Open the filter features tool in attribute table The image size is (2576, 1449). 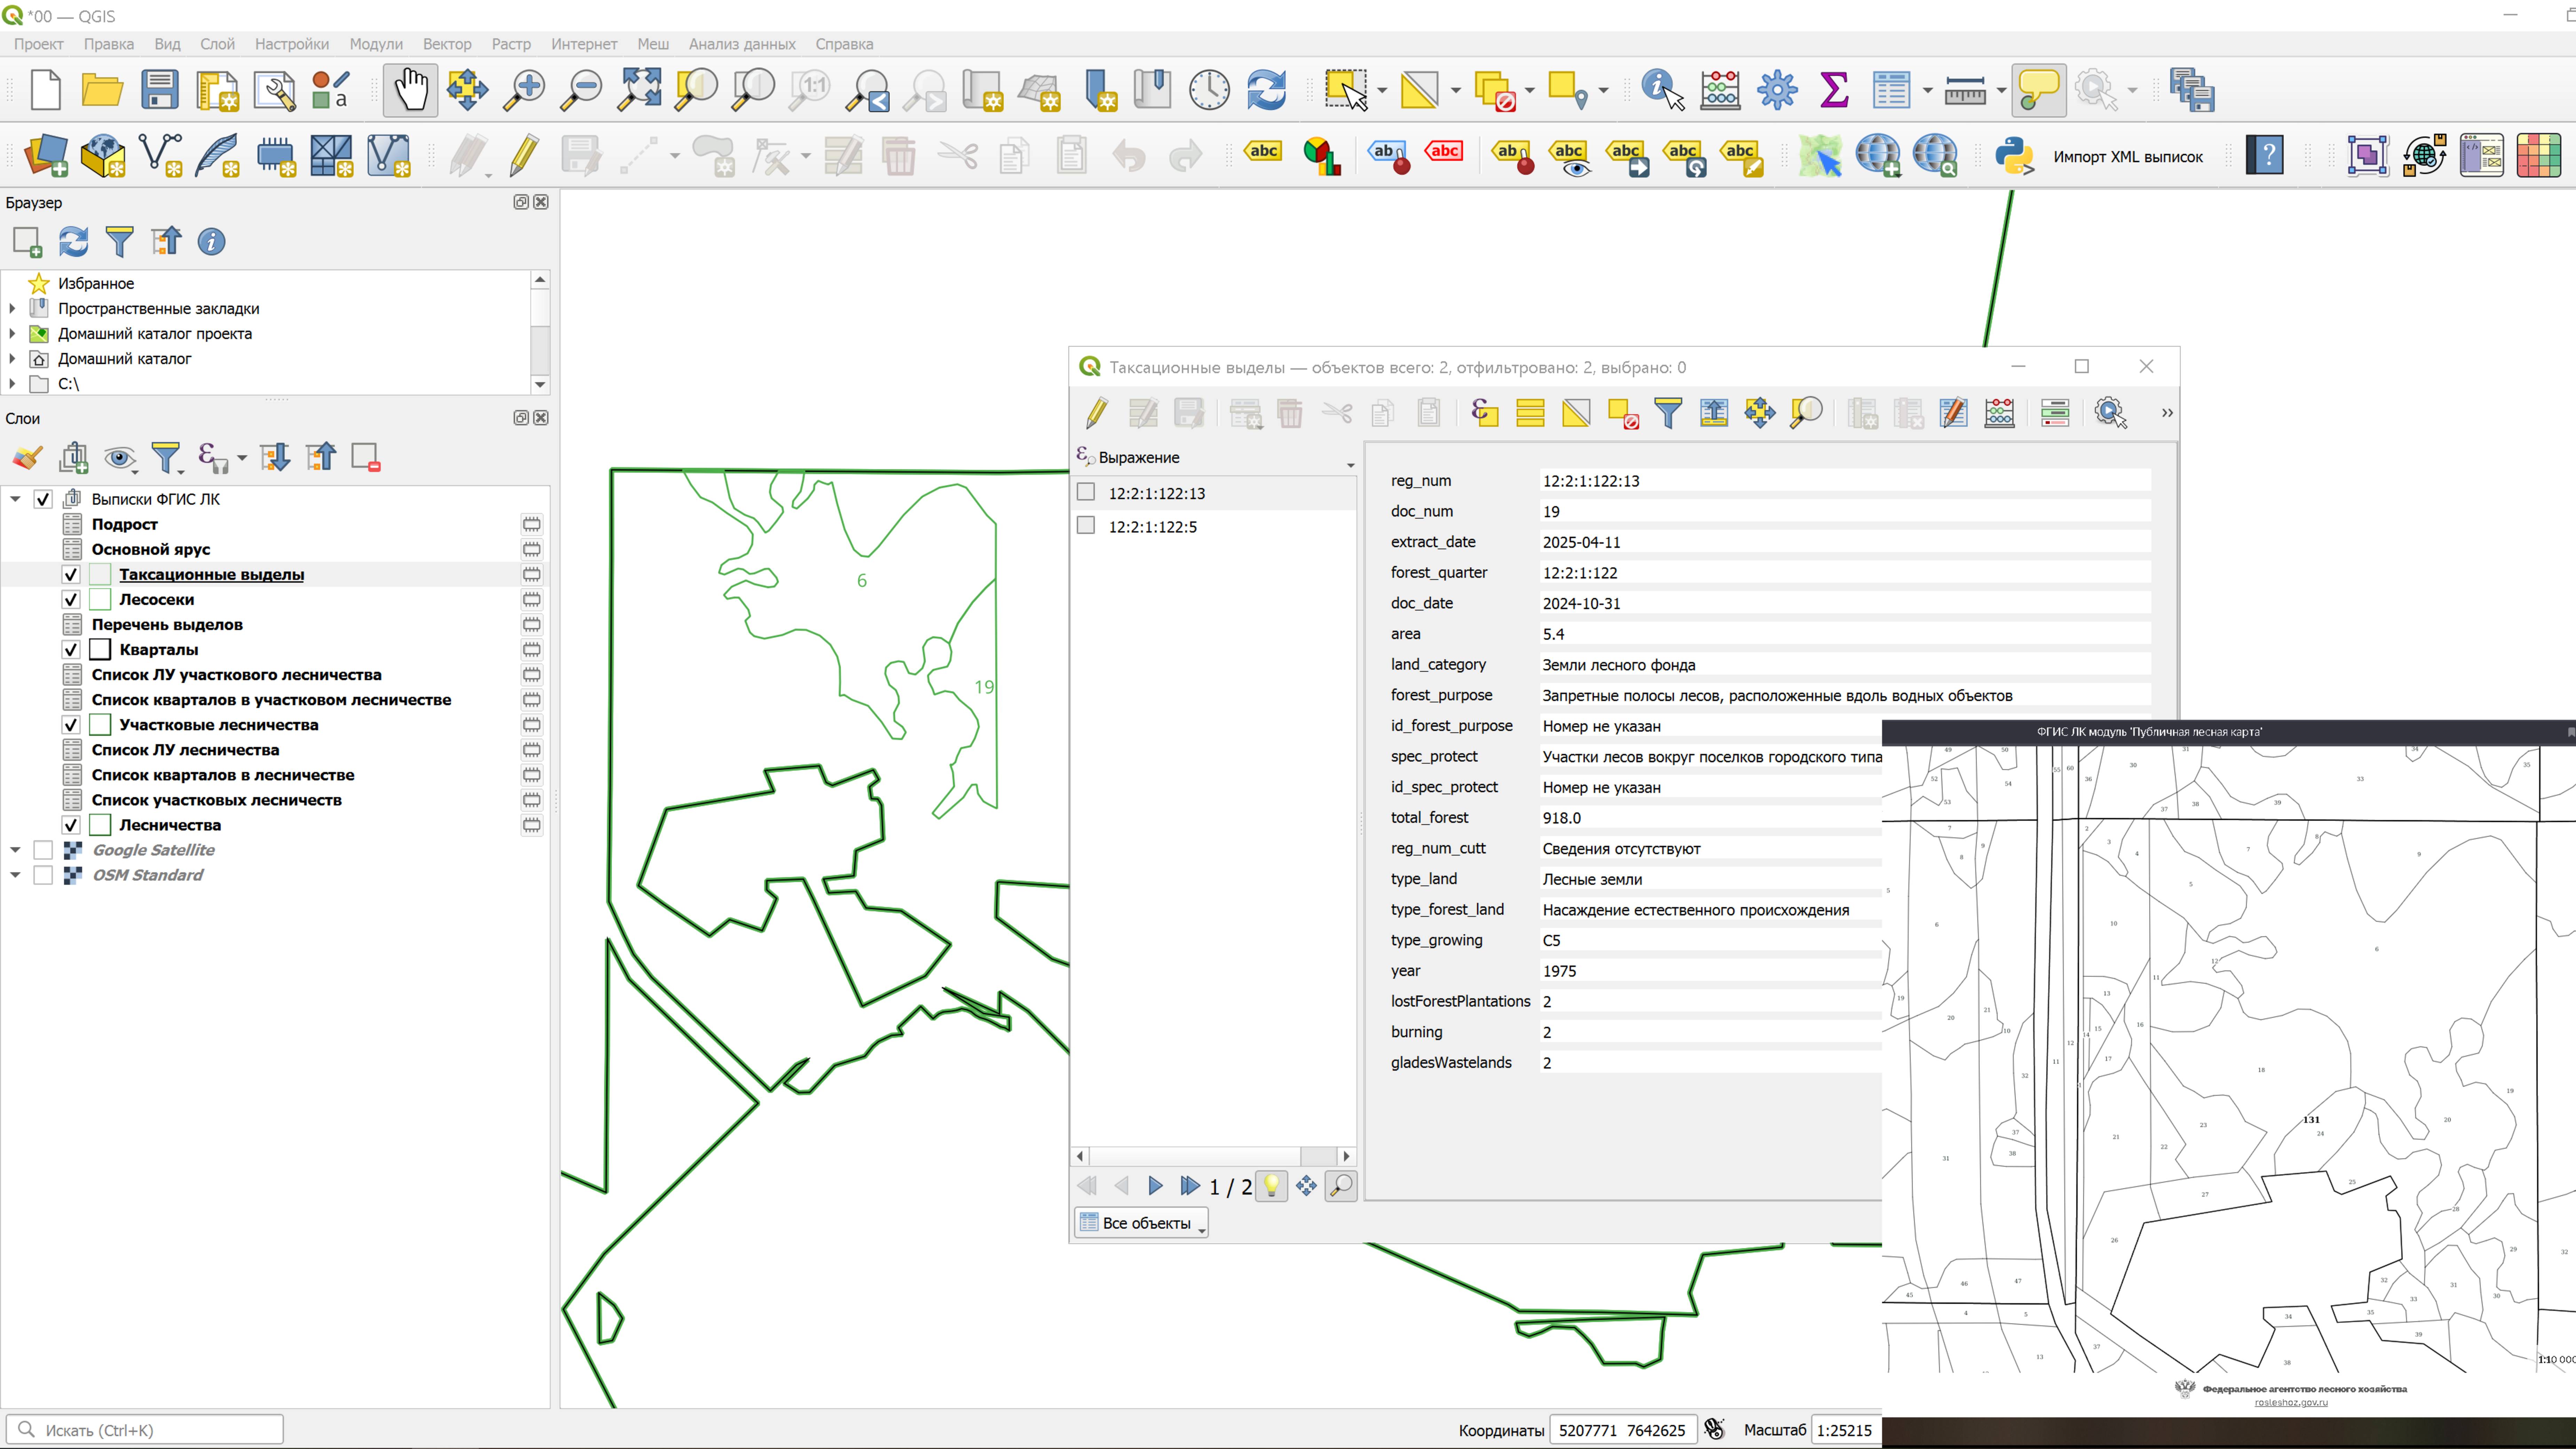[x=1668, y=413]
